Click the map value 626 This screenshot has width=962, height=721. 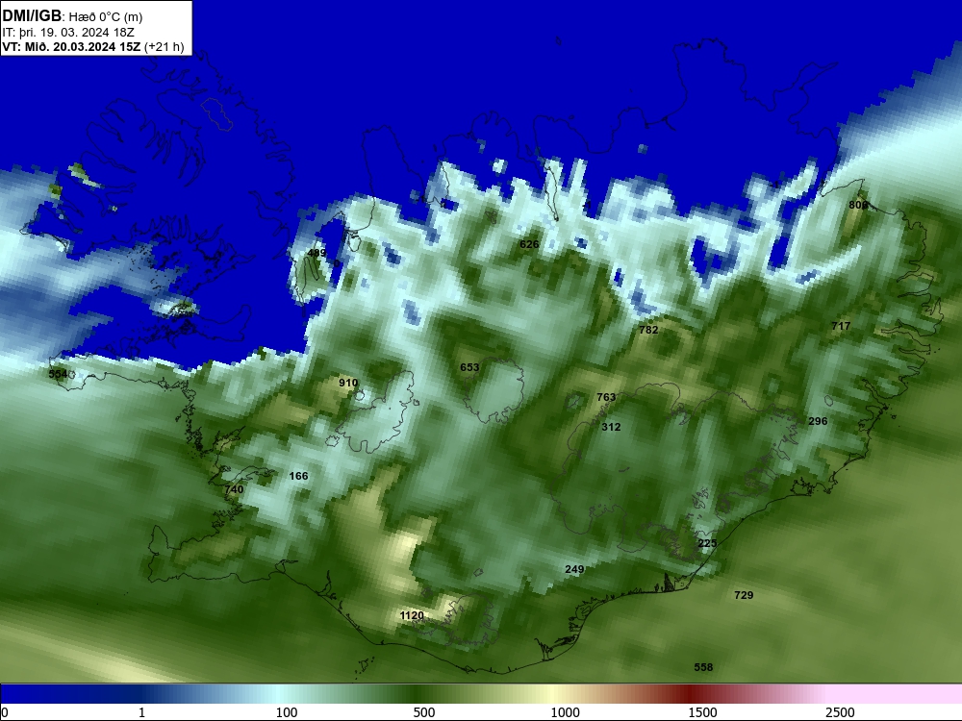pos(529,244)
